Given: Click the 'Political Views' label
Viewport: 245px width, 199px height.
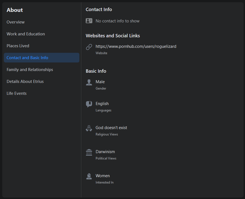Looking at the screenshot, I should click(x=106, y=158).
